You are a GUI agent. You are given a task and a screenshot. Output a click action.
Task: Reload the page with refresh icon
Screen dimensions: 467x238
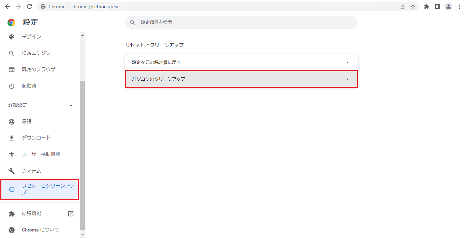(x=29, y=6)
